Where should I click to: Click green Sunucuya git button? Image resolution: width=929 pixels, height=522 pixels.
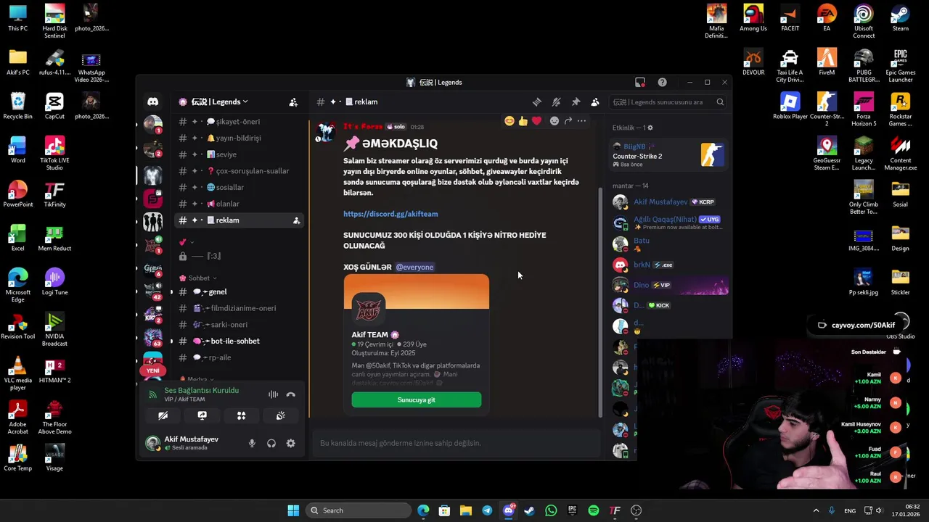417,400
